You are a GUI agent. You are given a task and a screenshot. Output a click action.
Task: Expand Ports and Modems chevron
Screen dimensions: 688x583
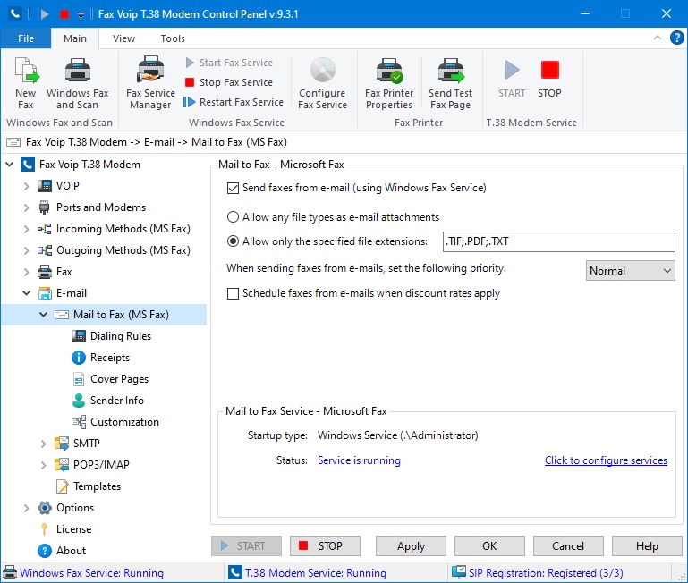[x=26, y=207]
